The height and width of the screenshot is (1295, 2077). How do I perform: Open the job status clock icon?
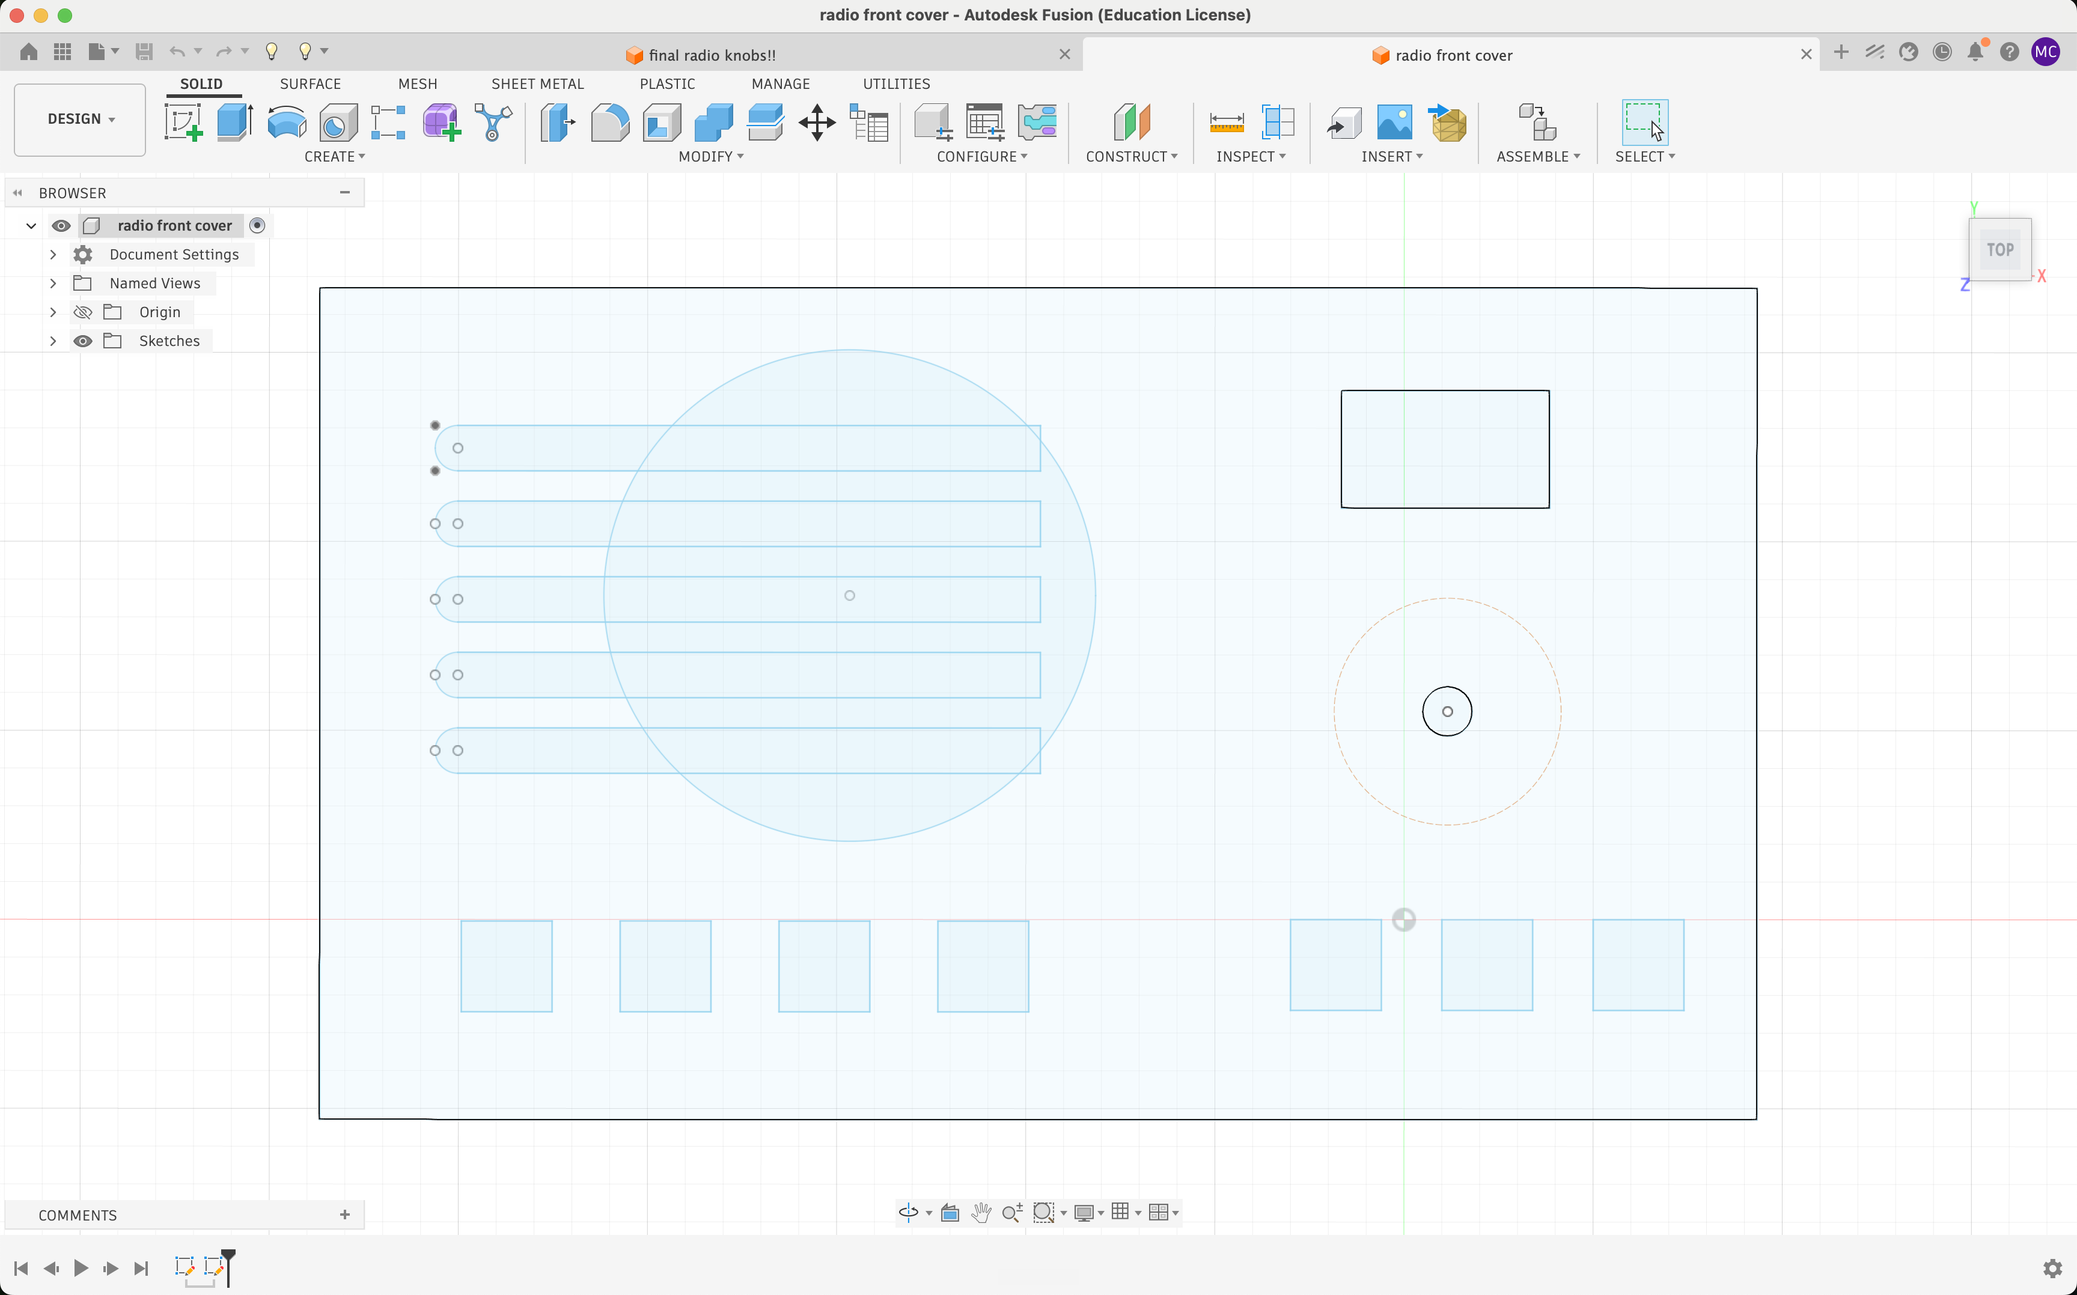tap(1942, 52)
